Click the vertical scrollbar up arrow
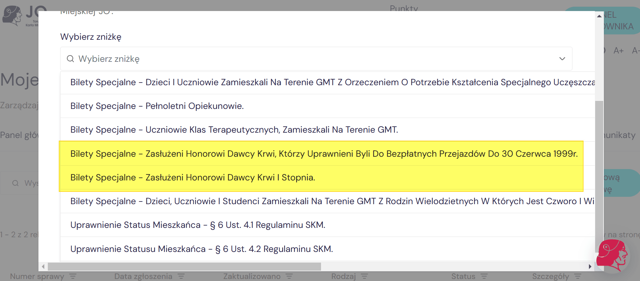Viewport: 640px width, 281px height. 599,16
